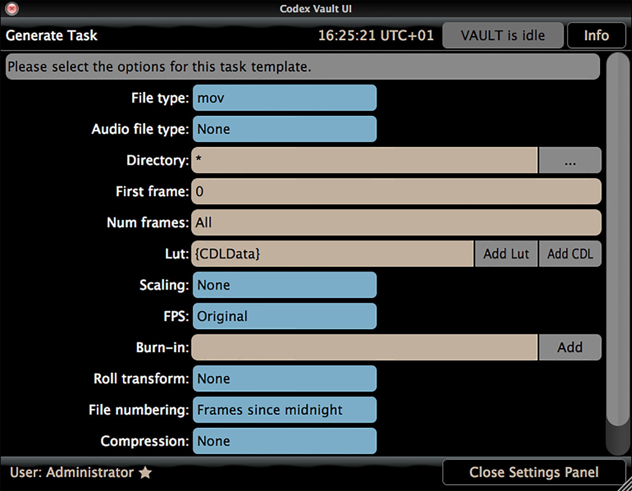Image resolution: width=632 pixels, height=491 pixels.
Task: Click the User: Administrator status text
Action: pyautogui.click(x=72, y=472)
